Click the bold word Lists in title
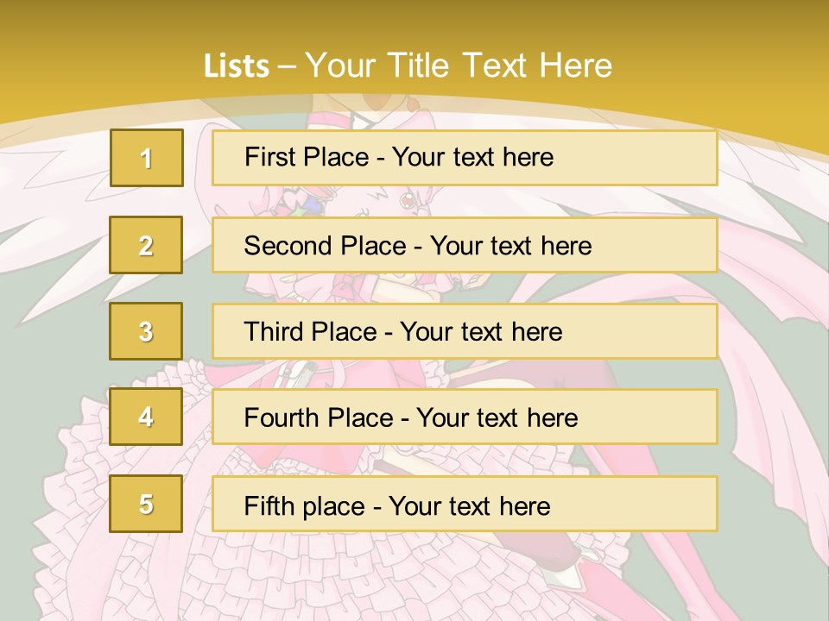This screenshot has height=621, width=829. point(237,66)
